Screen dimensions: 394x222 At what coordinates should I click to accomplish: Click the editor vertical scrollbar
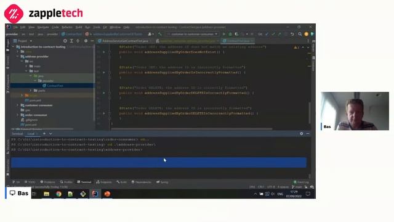click(309, 113)
